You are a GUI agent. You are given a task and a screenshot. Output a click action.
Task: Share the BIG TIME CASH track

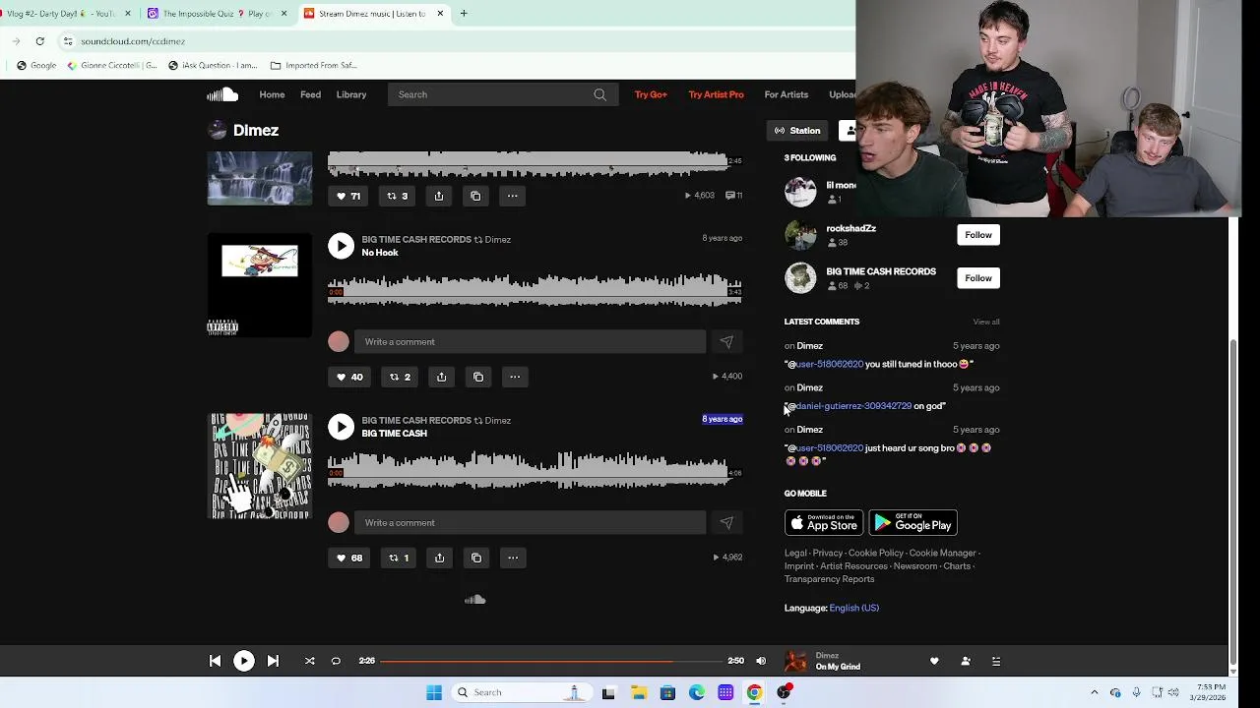[439, 558]
